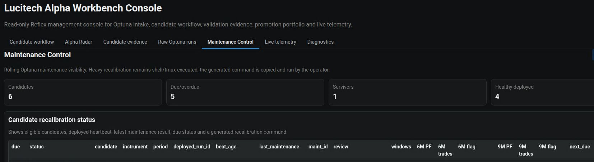Click the 'Rolling Optuna maintenance visibility' description
Image resolution: width=594 pixels, height=162 pixels.
coord(167,70)
